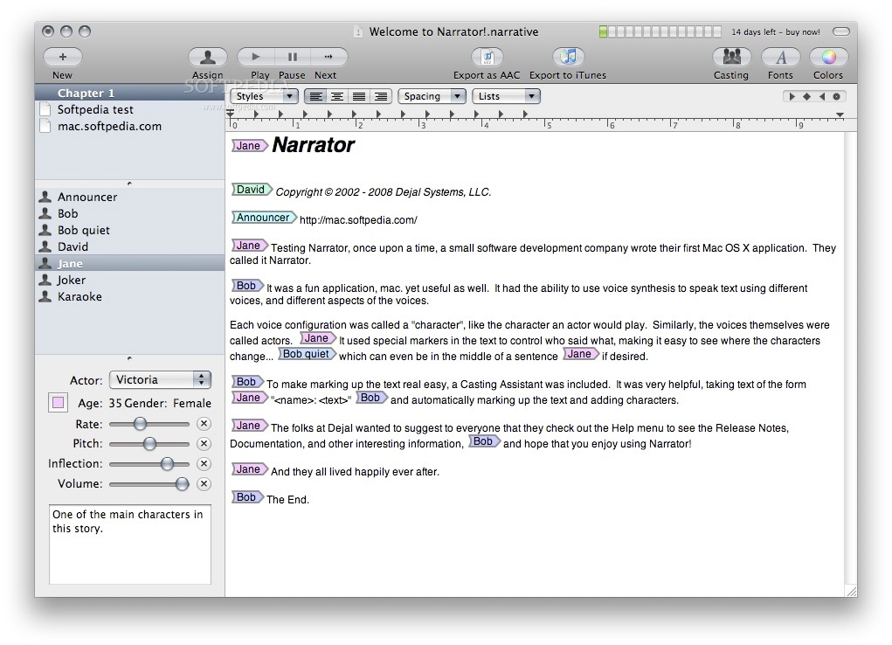Viewport: 892px width, 645px height.
Task: Open the Fonts panel icon
Action: pos(780,57)
